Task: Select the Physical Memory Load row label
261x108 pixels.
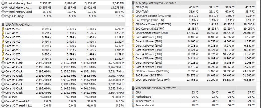Action: click(x=19, y=12)
